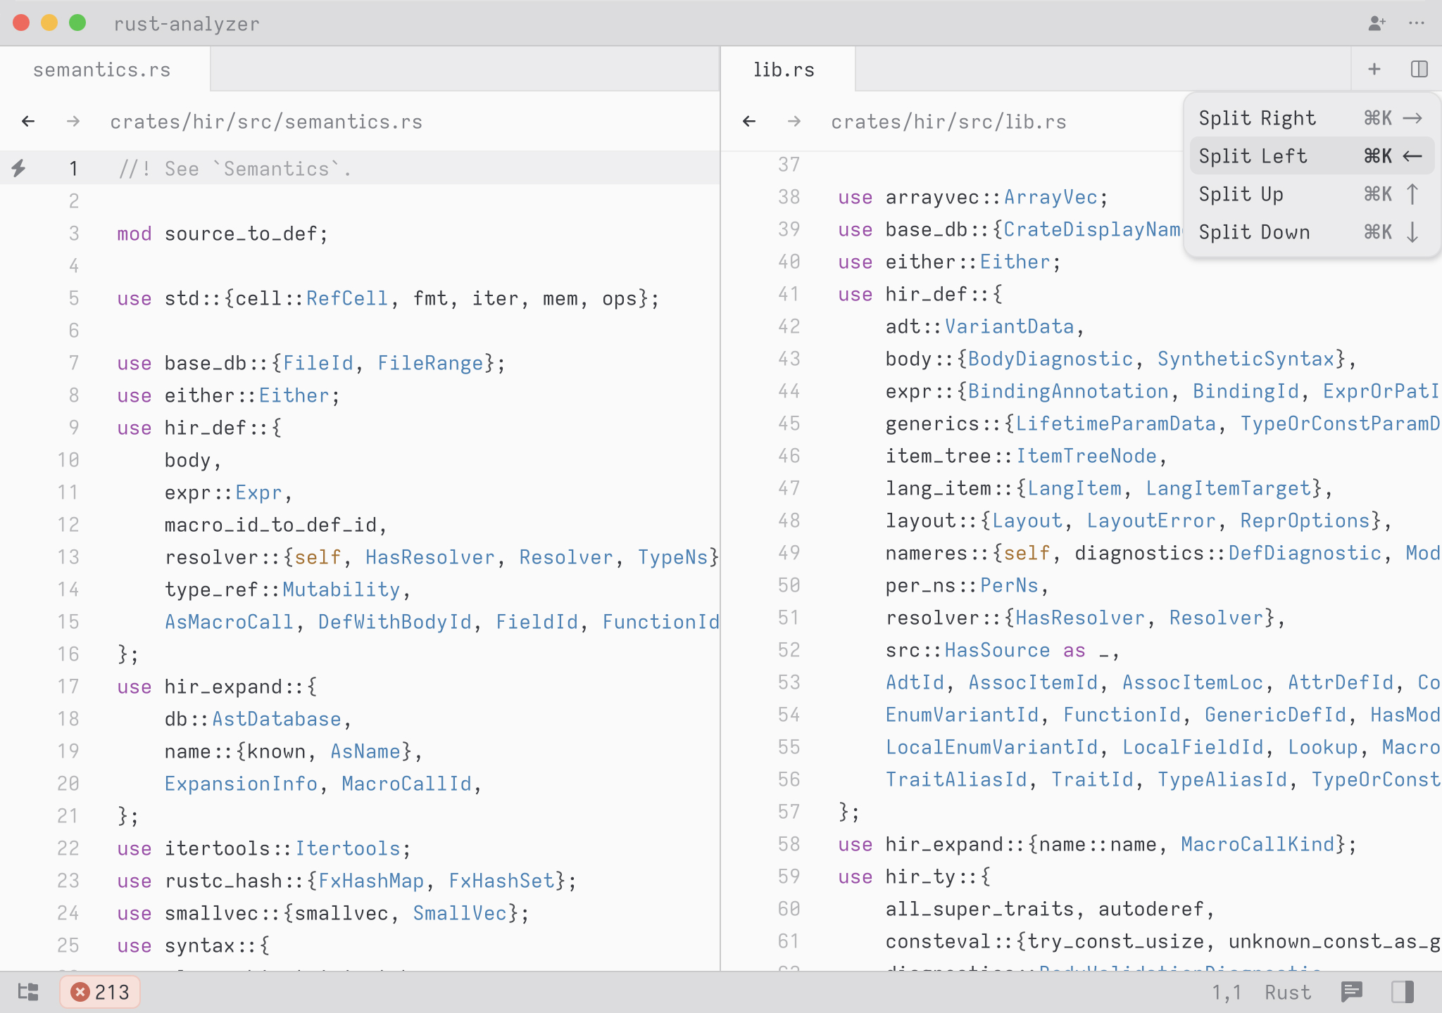Switch to the semantics.rs tab
This screenshot has height=1013, width=1442.
coord(102,70)
